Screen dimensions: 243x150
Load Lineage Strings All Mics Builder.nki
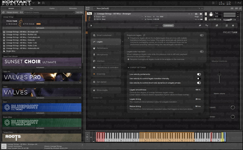pyautogui.click(x=21, y=34)
